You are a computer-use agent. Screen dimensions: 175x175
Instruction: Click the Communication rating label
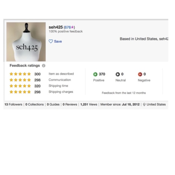pyautogui.click(x=60, y=80)
